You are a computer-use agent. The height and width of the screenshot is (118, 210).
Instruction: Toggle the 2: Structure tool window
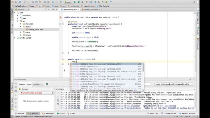(x=12, y=28)
